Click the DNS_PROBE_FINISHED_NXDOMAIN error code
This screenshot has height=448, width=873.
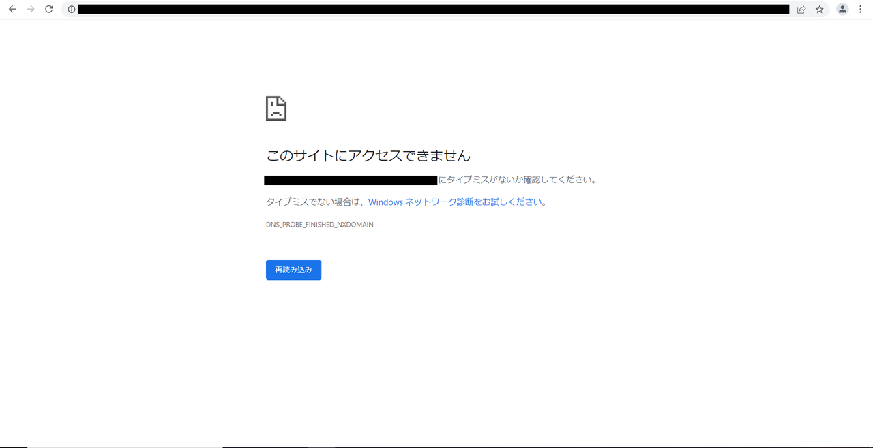[x=319, y=225]
